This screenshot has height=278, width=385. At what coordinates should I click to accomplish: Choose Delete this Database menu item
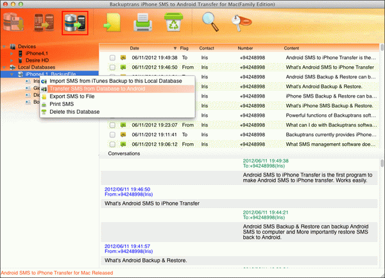pos(117,112)
